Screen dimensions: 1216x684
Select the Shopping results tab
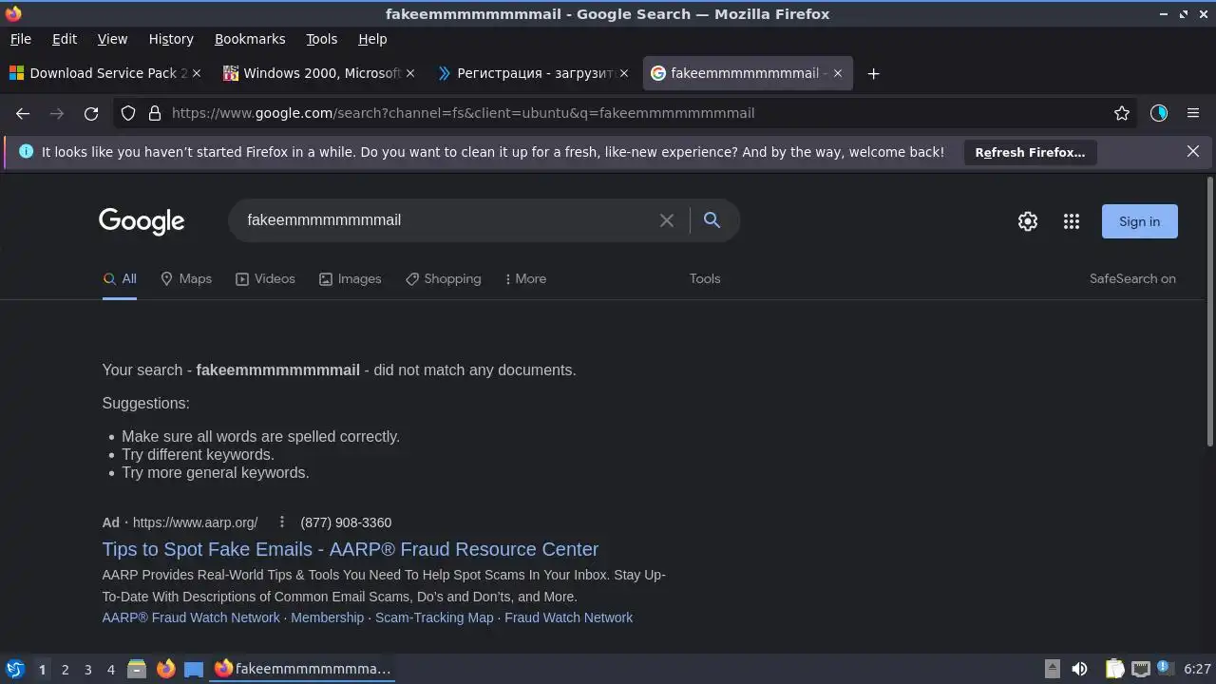pyautogui.click(x=443, y=278)
